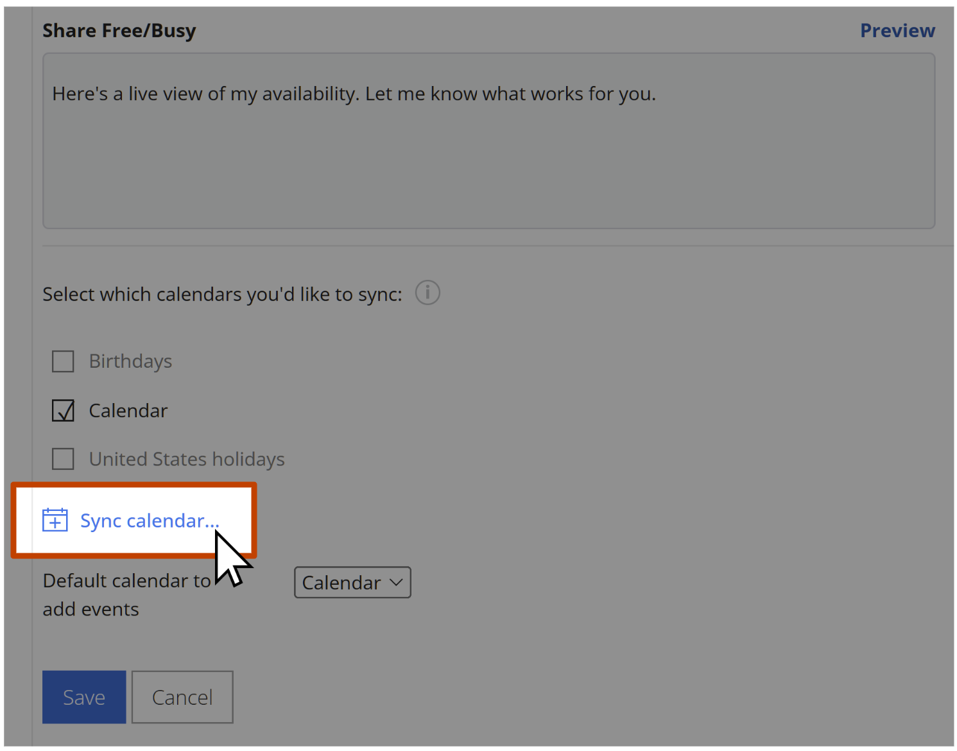957x751 pixels.
Task: Click the info icon next to sync calendars
Action: pos(427,293)
